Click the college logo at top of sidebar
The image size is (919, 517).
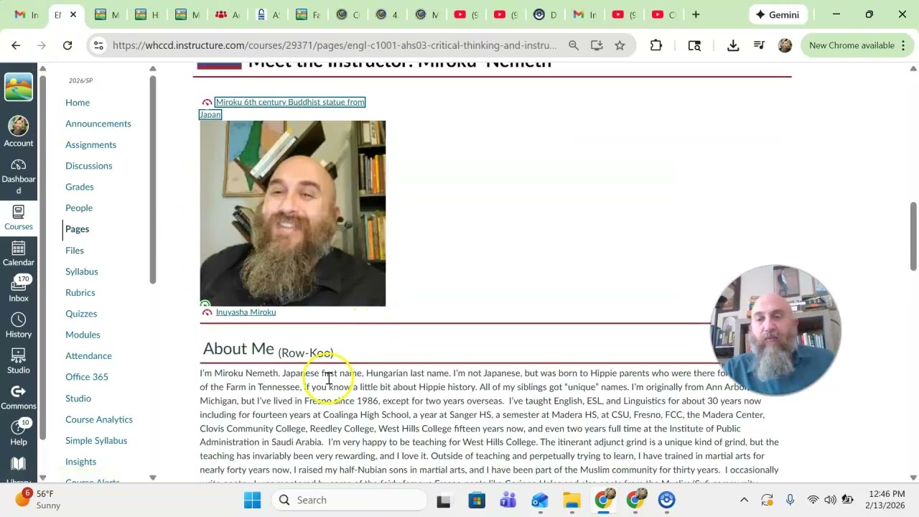[19, 88]
